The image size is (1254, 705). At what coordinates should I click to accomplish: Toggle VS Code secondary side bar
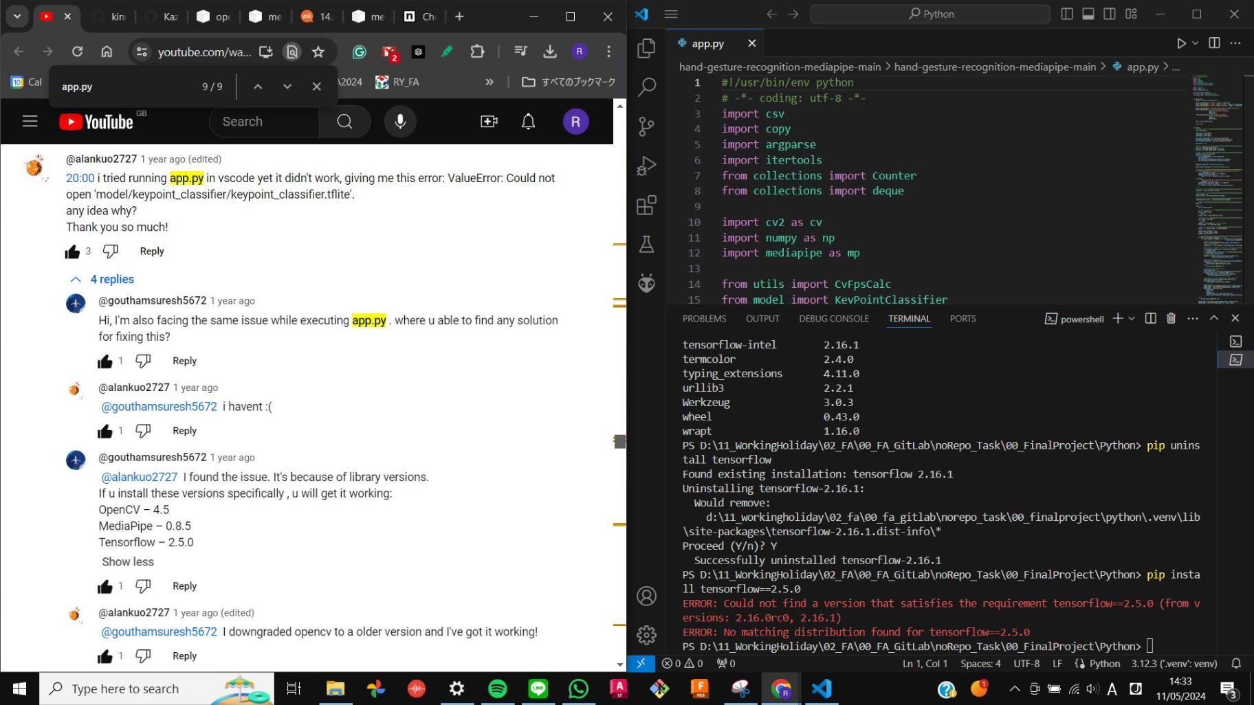point(1110,14)
